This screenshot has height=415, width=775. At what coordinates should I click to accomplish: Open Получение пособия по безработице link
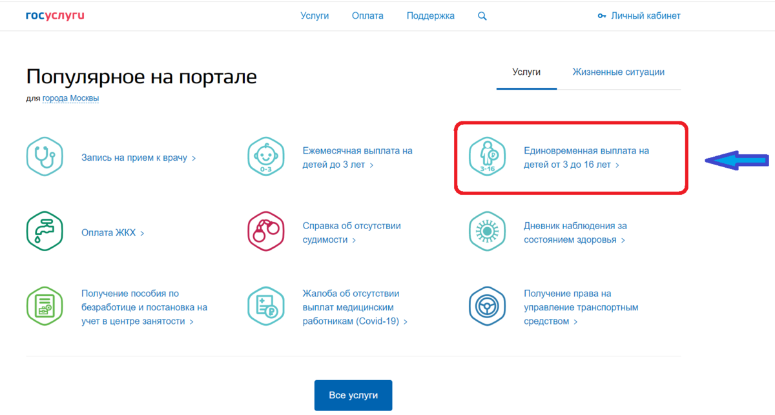tap(144, 307)
